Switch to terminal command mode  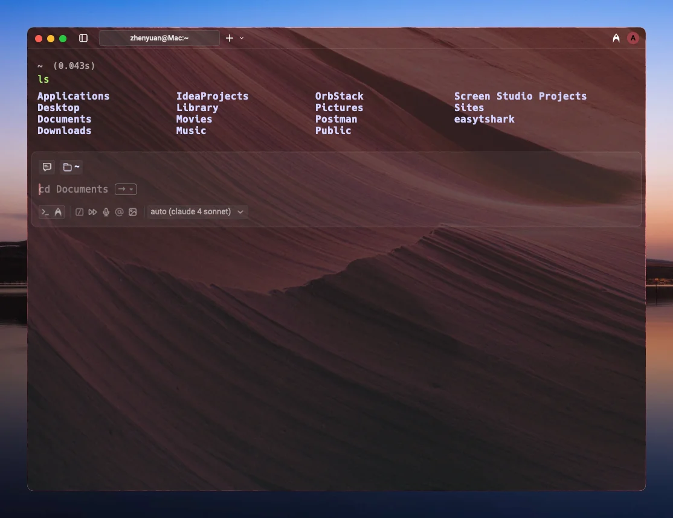[x=45, y=212]
